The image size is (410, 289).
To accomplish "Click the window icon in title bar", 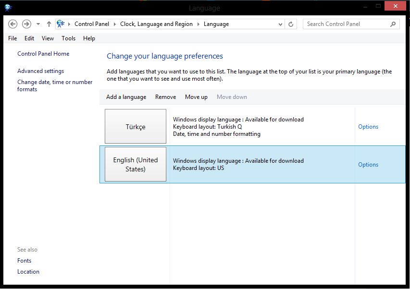I will click(x=8, y=7).
